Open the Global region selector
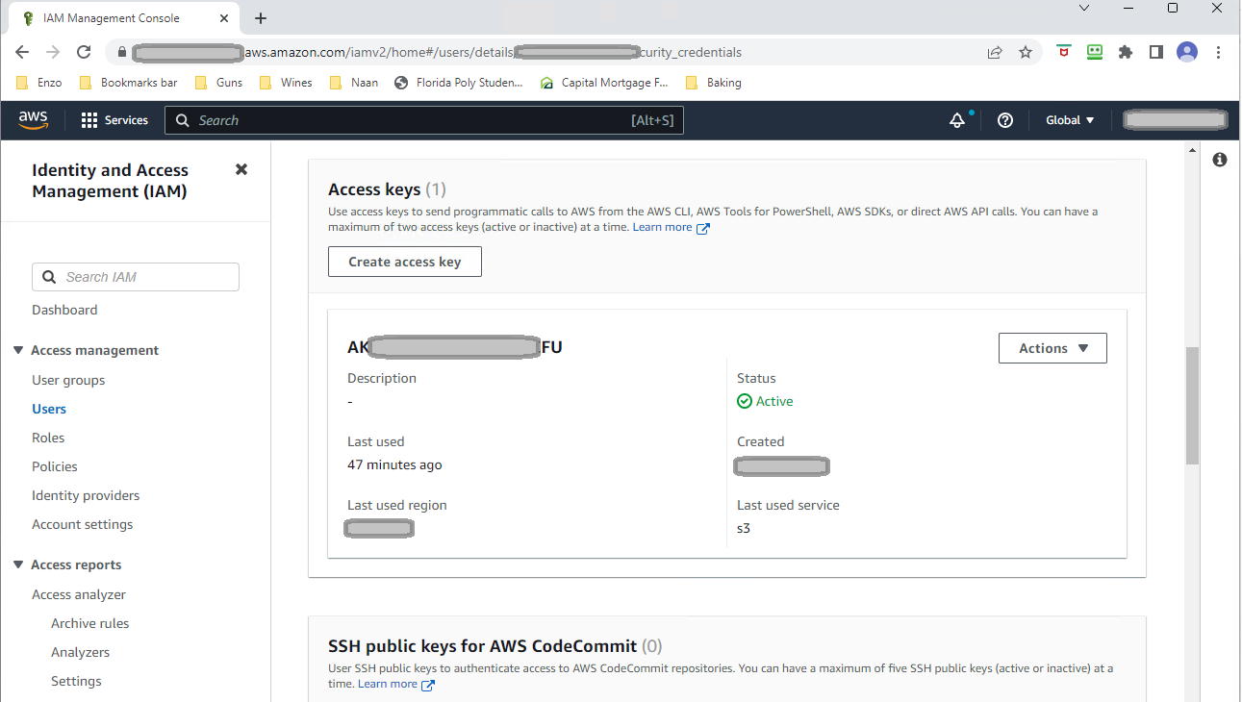1242x702 pixels. pos(1070,120)
